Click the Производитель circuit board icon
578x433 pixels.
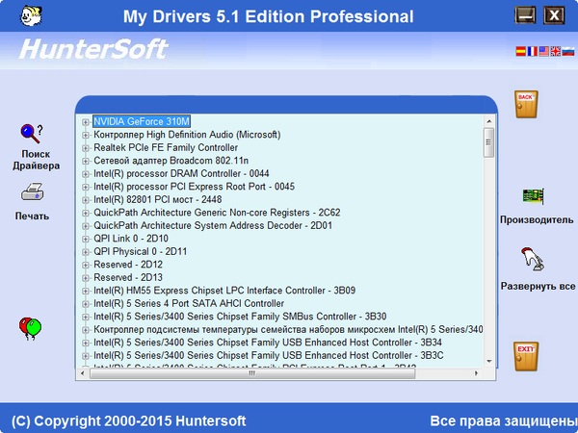click(533, 196)
